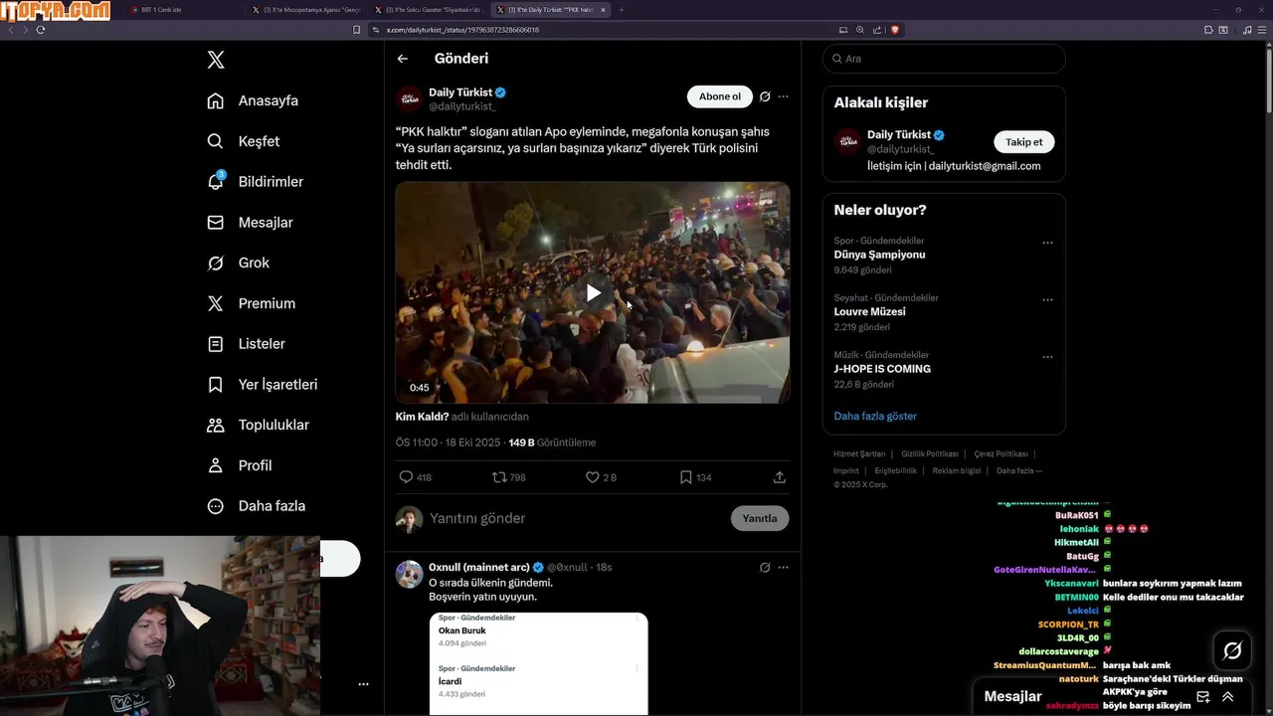Open Keşfet explore page
Viewport: 1273px width, 716px height.
click(244, 141)
